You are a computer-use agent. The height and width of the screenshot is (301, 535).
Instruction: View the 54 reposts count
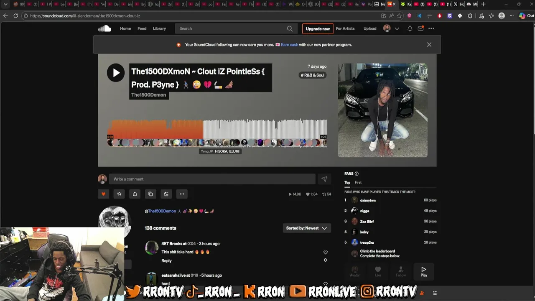(x=326, y=194)
